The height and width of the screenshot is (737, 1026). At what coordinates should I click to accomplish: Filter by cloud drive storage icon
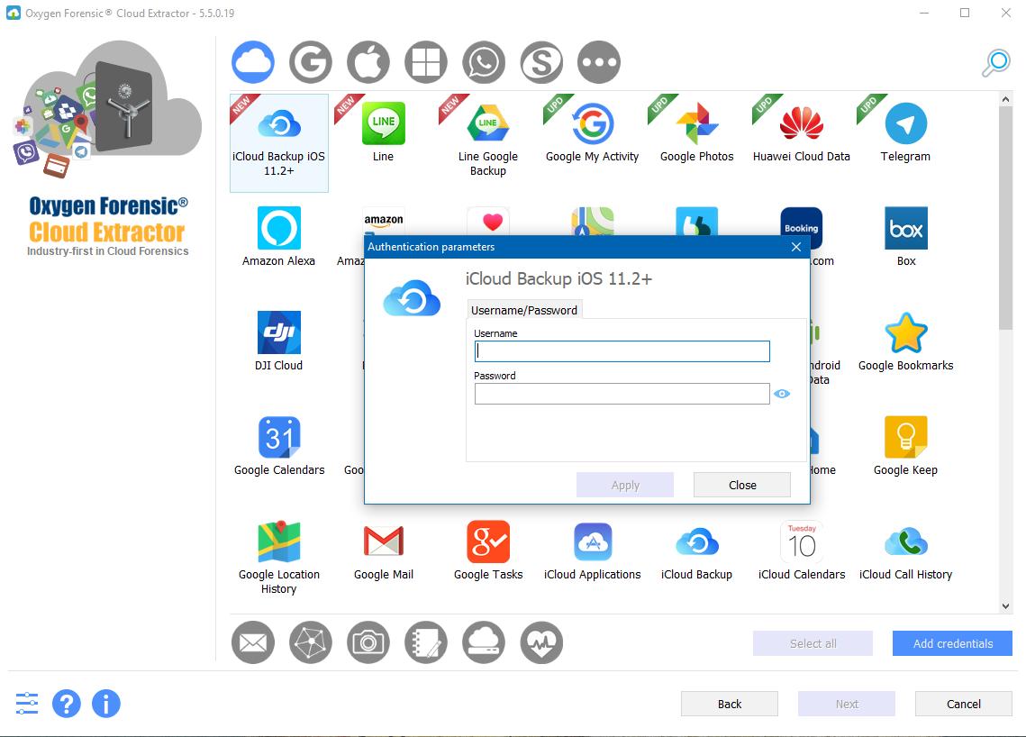coord(484,642)
